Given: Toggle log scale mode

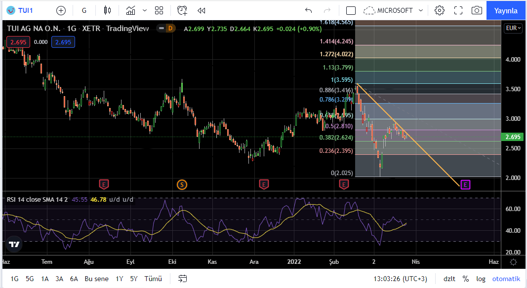Looking at the screenshot, I should [481, 279].
